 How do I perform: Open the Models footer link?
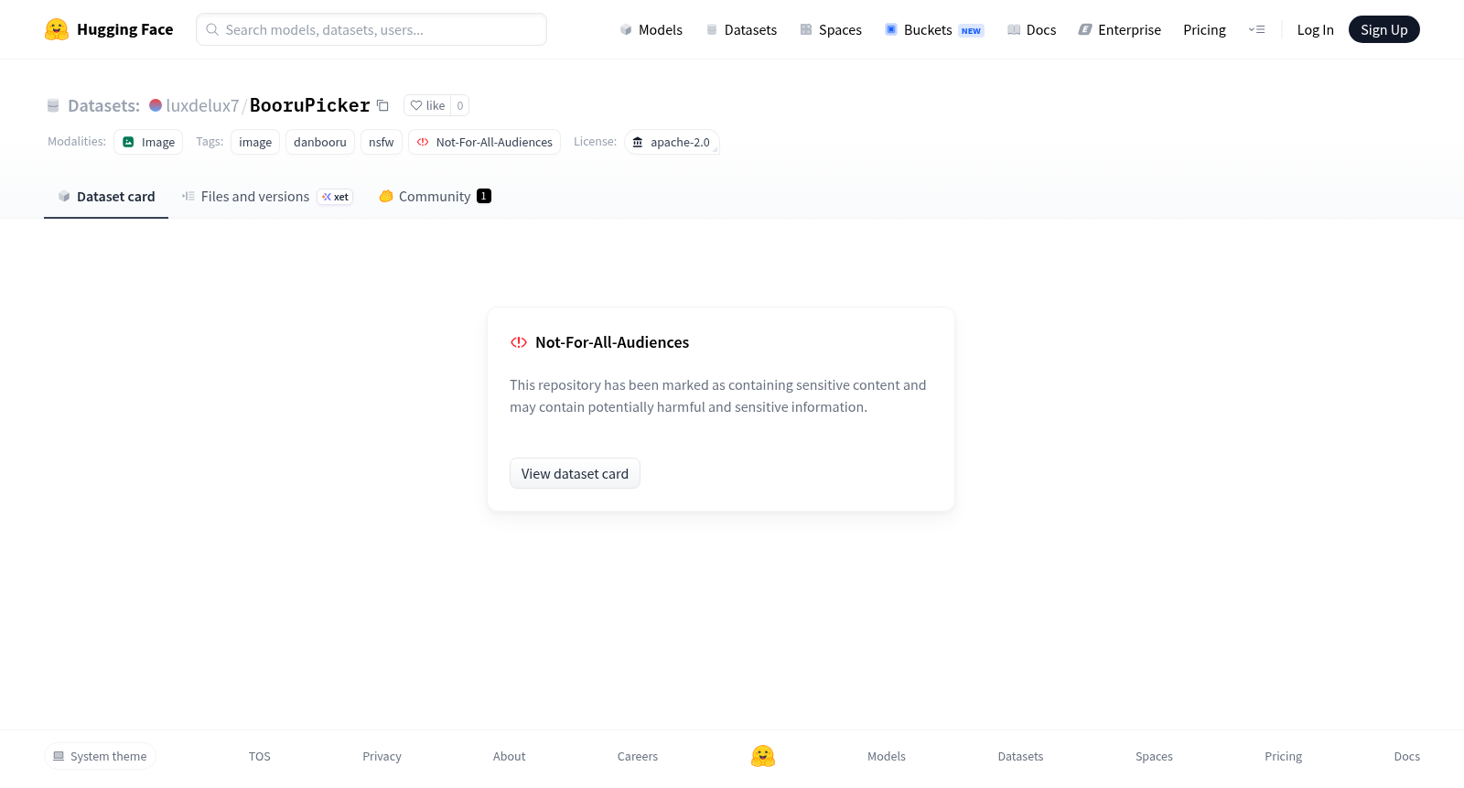(x=887, y=756)
